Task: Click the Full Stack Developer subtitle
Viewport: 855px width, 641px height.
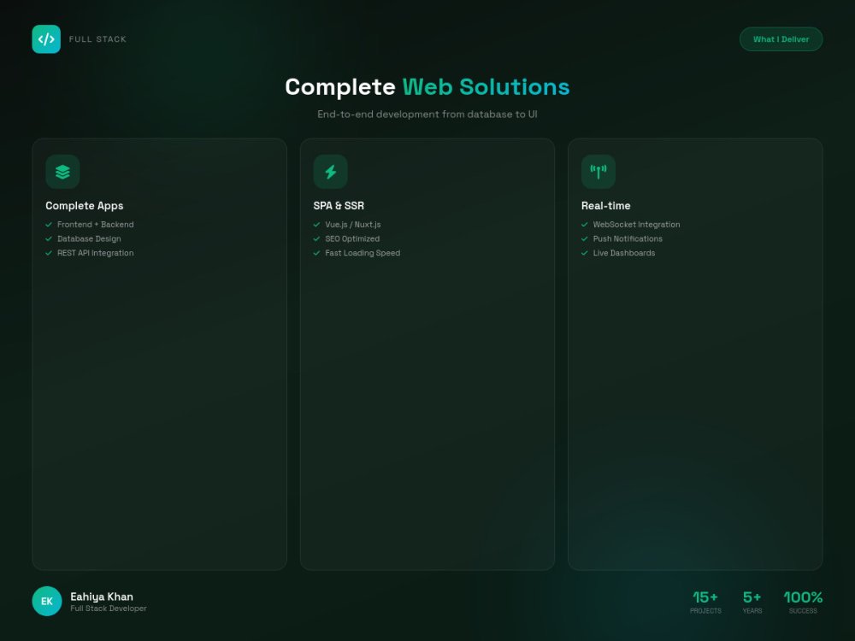Action: [109, 609]
